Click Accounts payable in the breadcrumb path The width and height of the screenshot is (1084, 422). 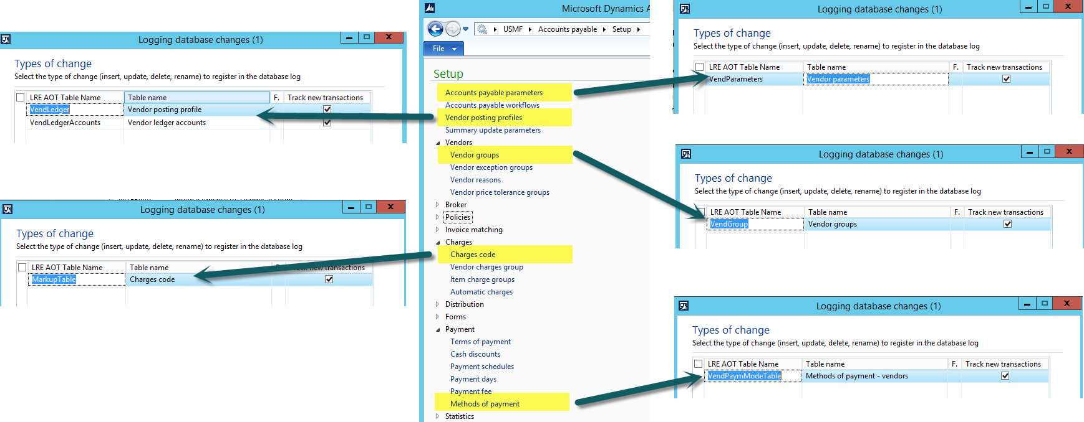click(567, 29)
